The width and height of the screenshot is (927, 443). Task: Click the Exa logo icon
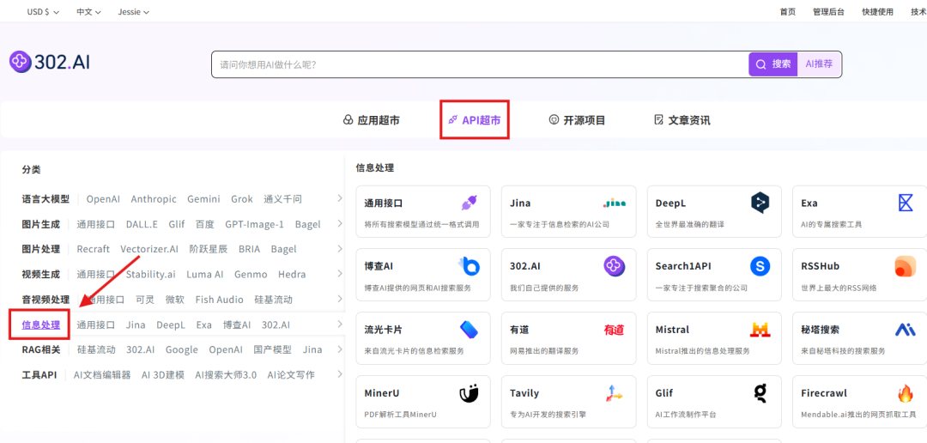[906, 203]
